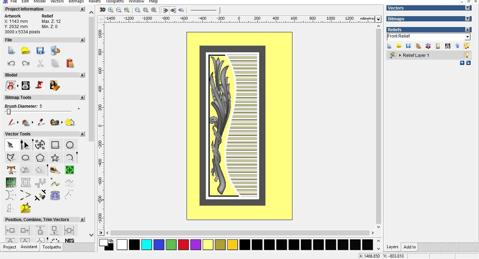This screenshot has height=259, width=479.
Task: Open the Add In tab
Action: [x=410, y=247]
